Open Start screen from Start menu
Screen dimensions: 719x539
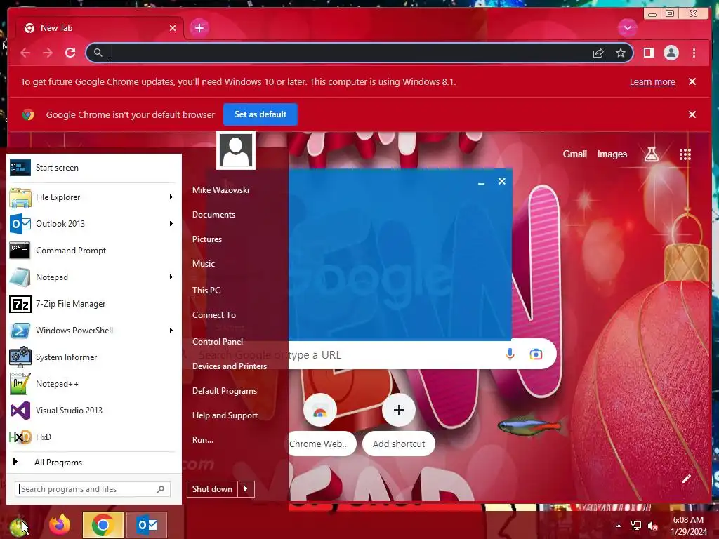tap(93, 168)
